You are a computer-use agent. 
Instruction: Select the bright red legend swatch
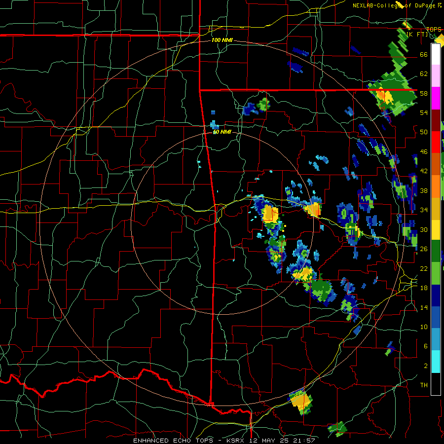pyautogui.click(x=436, y=142)
